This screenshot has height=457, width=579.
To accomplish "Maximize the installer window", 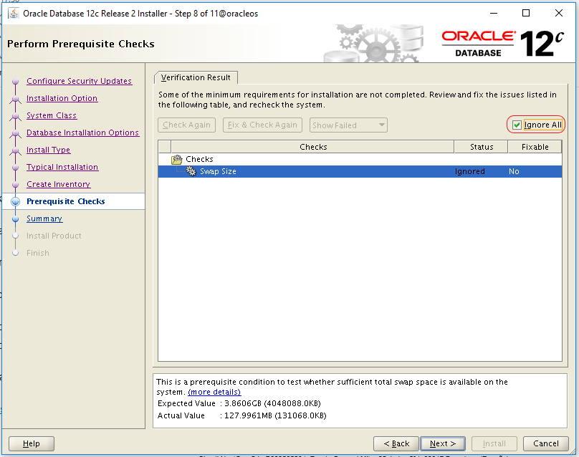I will pyautogui.click(x=526, y=14).
